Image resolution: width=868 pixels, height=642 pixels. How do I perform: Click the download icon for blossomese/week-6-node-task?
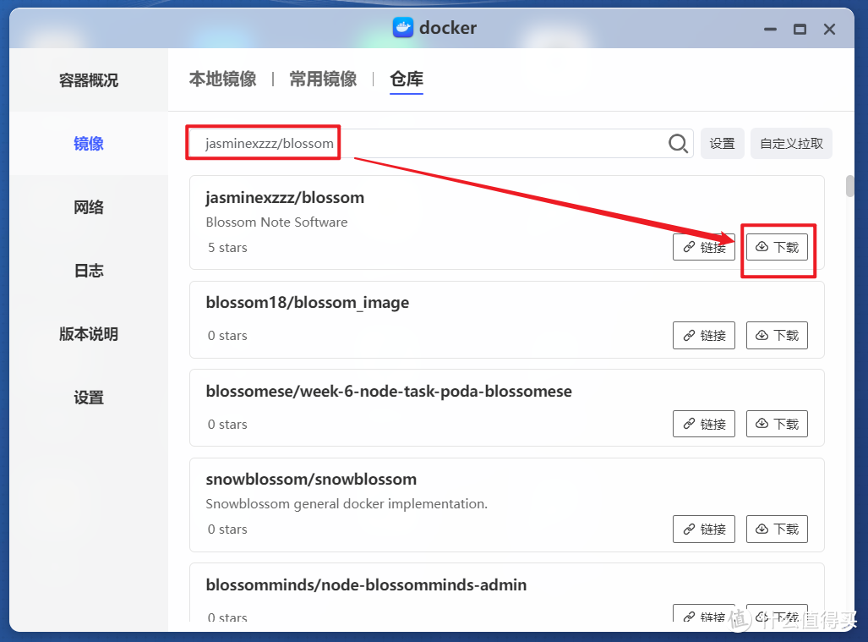777,423
